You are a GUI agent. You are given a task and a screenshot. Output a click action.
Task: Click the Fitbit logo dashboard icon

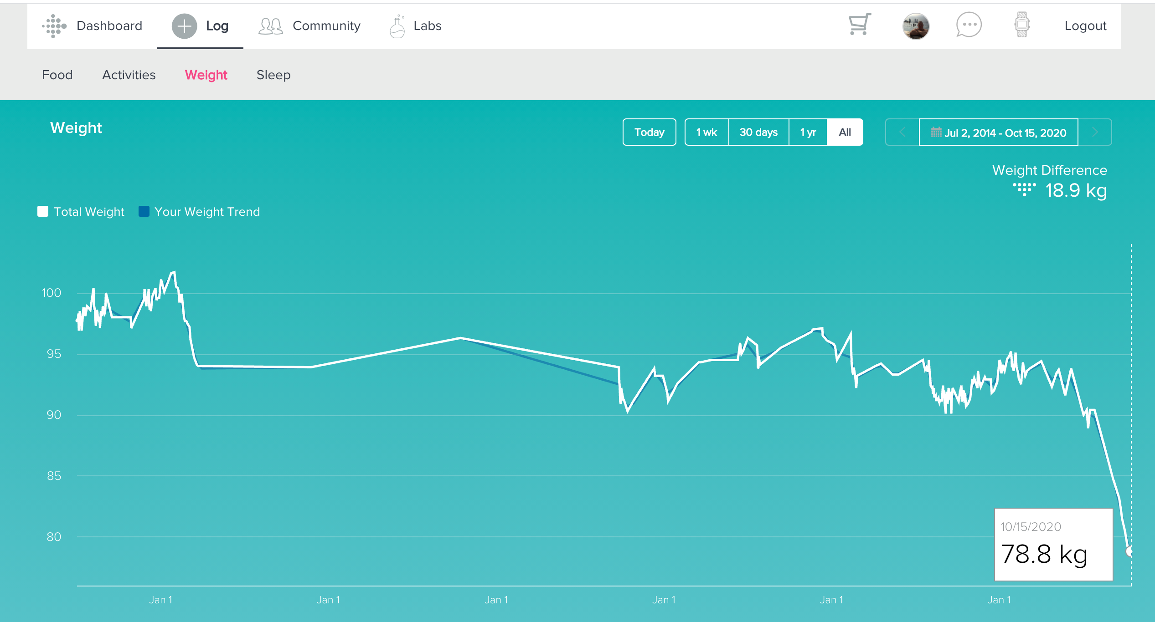point(54,26)
